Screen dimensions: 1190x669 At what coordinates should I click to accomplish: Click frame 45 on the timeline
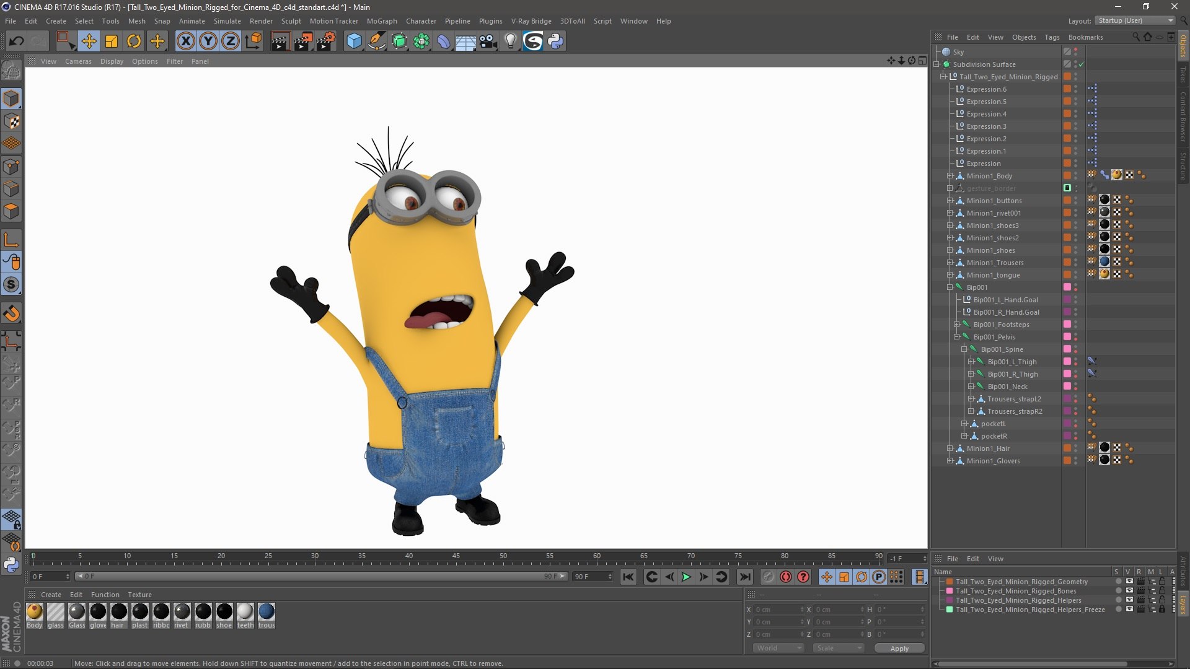[x=456, y=557]
